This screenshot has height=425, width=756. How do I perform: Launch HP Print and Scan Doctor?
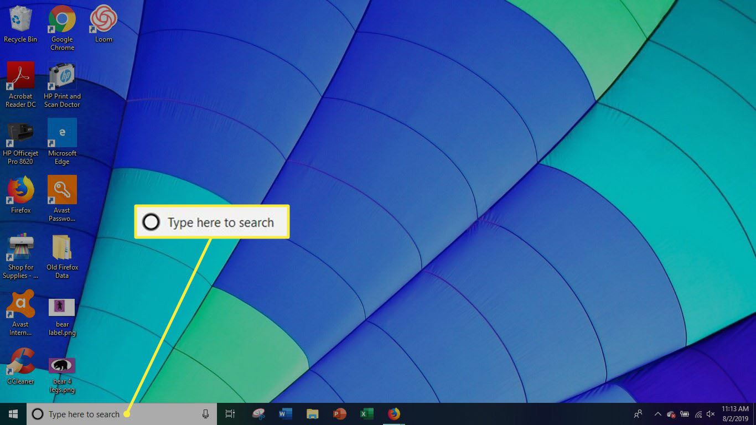[x=62, y=85]
